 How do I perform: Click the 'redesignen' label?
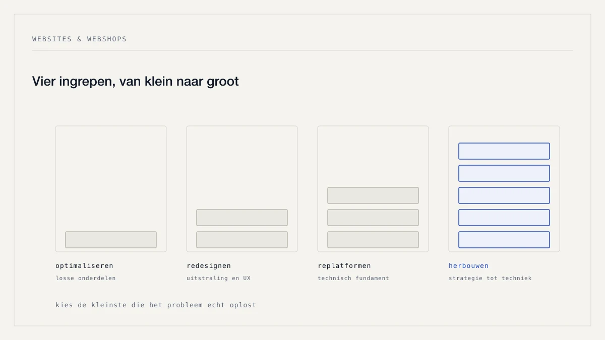209,265
